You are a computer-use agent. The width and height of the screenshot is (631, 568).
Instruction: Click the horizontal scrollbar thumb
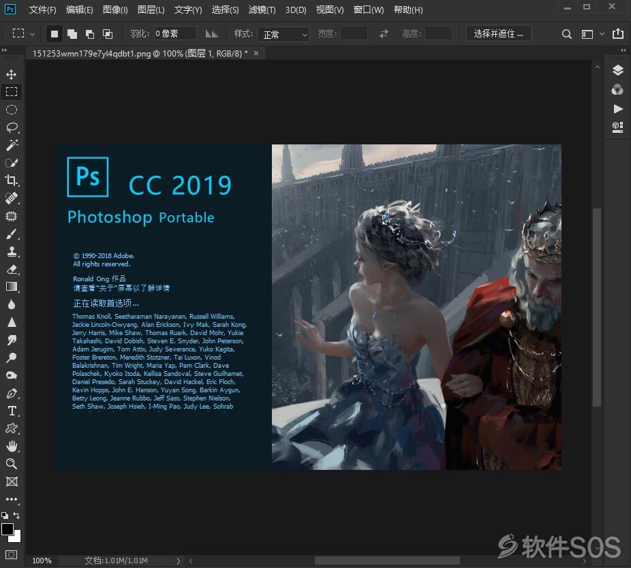pyautogui.click(x=387, y=561)
